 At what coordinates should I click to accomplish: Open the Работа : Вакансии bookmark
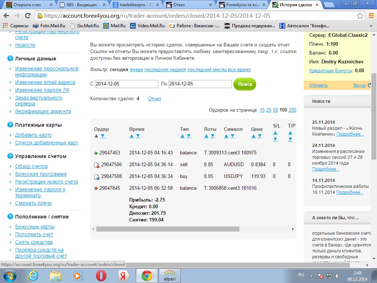click(194, 26)
